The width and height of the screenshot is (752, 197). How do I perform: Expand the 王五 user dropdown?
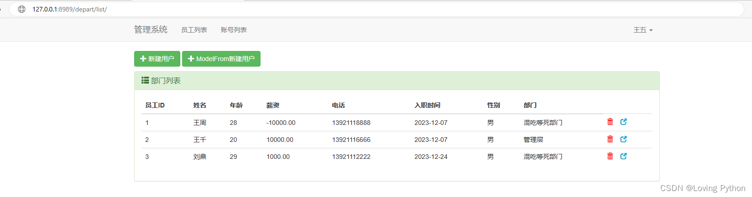click(643, 30)
